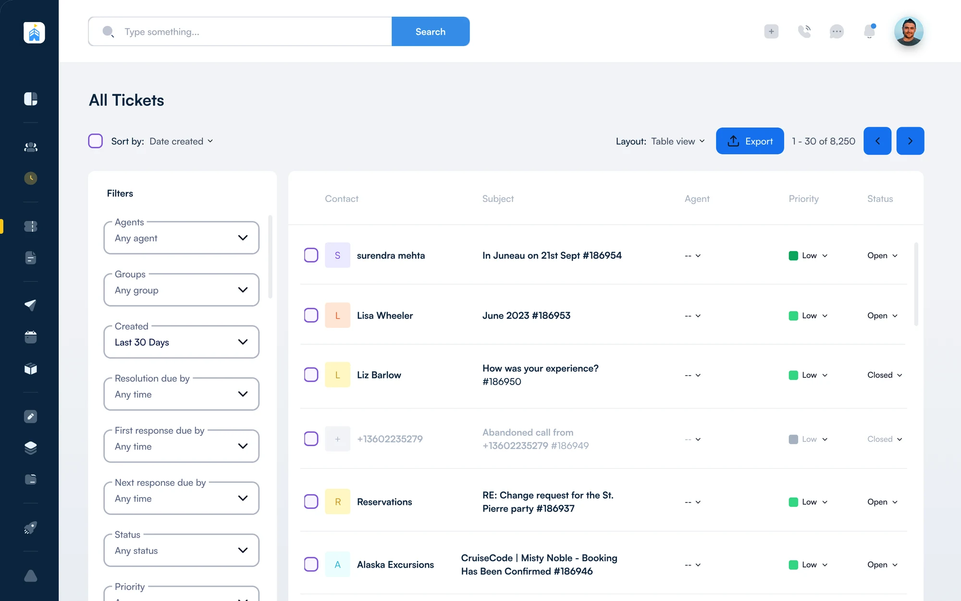
Task: Open the phone call icon in the top bar
Action: tap(804, 32)
